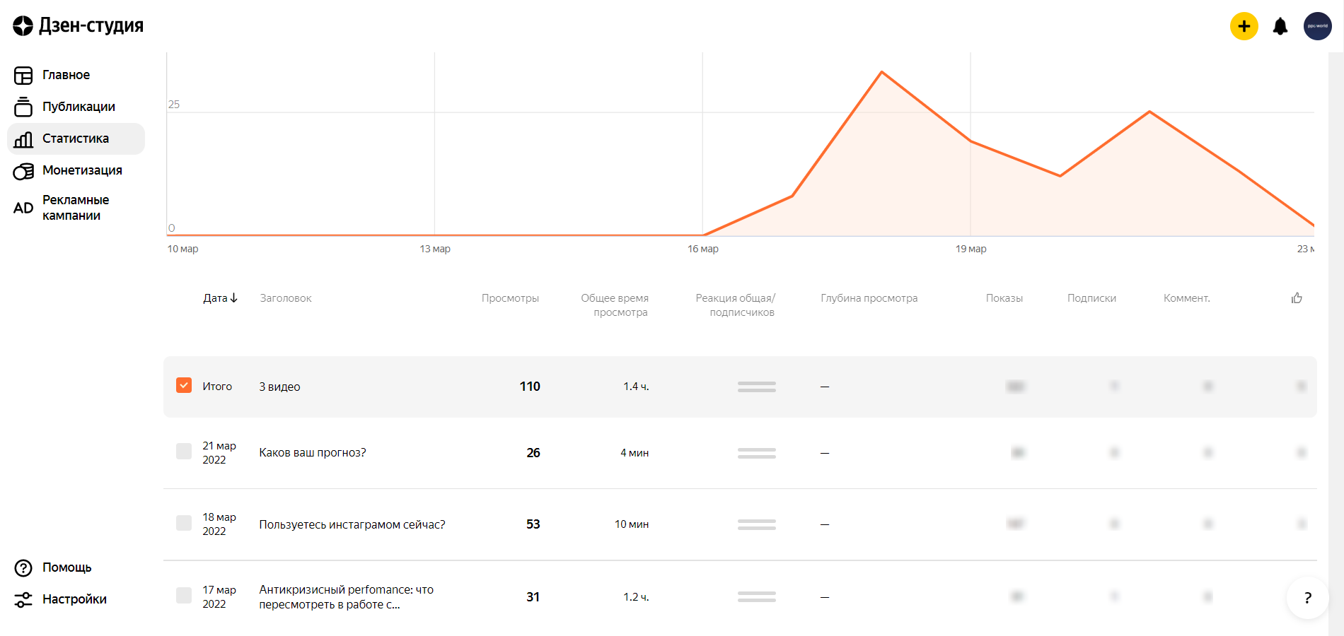Sort table by Показы column header
Screen dimensions: 1344x636
[1004, 298]
